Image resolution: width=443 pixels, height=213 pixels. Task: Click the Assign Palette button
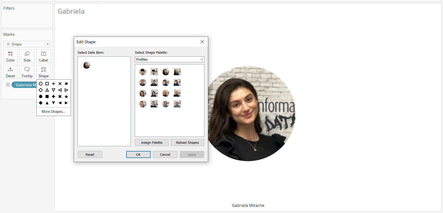152,142
